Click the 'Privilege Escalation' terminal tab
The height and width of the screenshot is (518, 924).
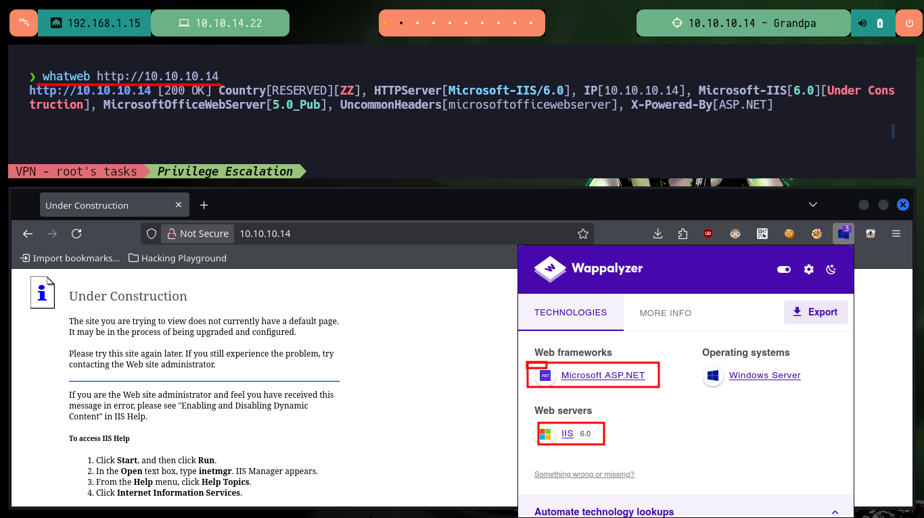click(x=225, y=172)
